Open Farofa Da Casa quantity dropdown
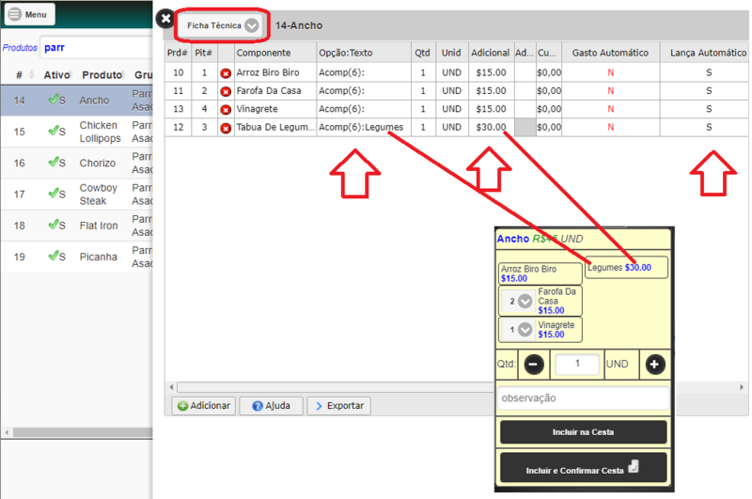 coord(518,302)
